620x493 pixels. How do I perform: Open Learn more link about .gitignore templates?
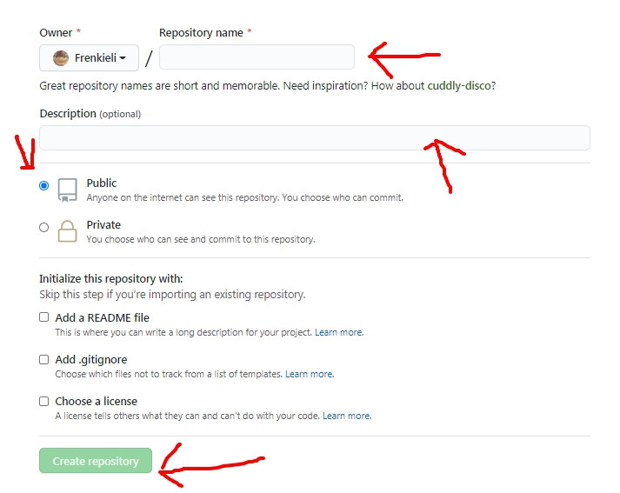[310, 374]
